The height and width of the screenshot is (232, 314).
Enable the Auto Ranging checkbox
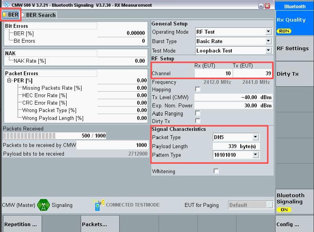(x=198, y=113)
